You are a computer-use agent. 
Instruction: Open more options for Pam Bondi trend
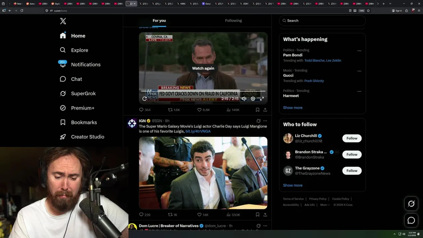click(x=359, y=51)
